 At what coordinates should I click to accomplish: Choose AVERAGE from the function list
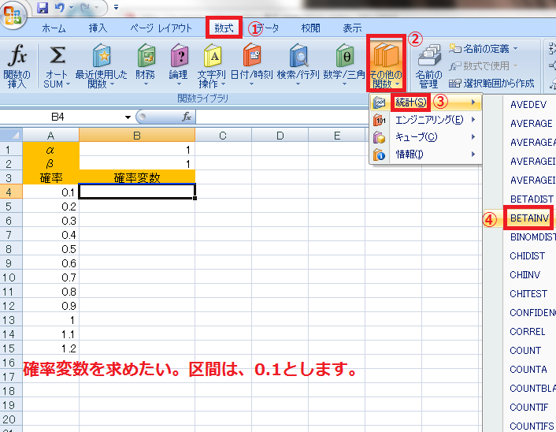coord(531,123)
